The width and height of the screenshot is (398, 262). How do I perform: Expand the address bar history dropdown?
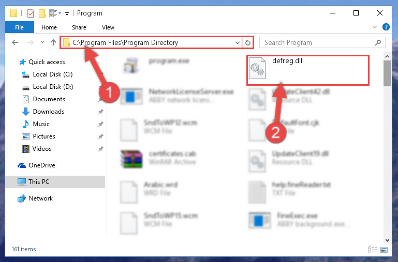[x=238, y=42]
